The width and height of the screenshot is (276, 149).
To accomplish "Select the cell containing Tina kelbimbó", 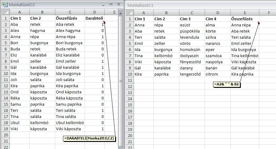I will click(245, 56).
